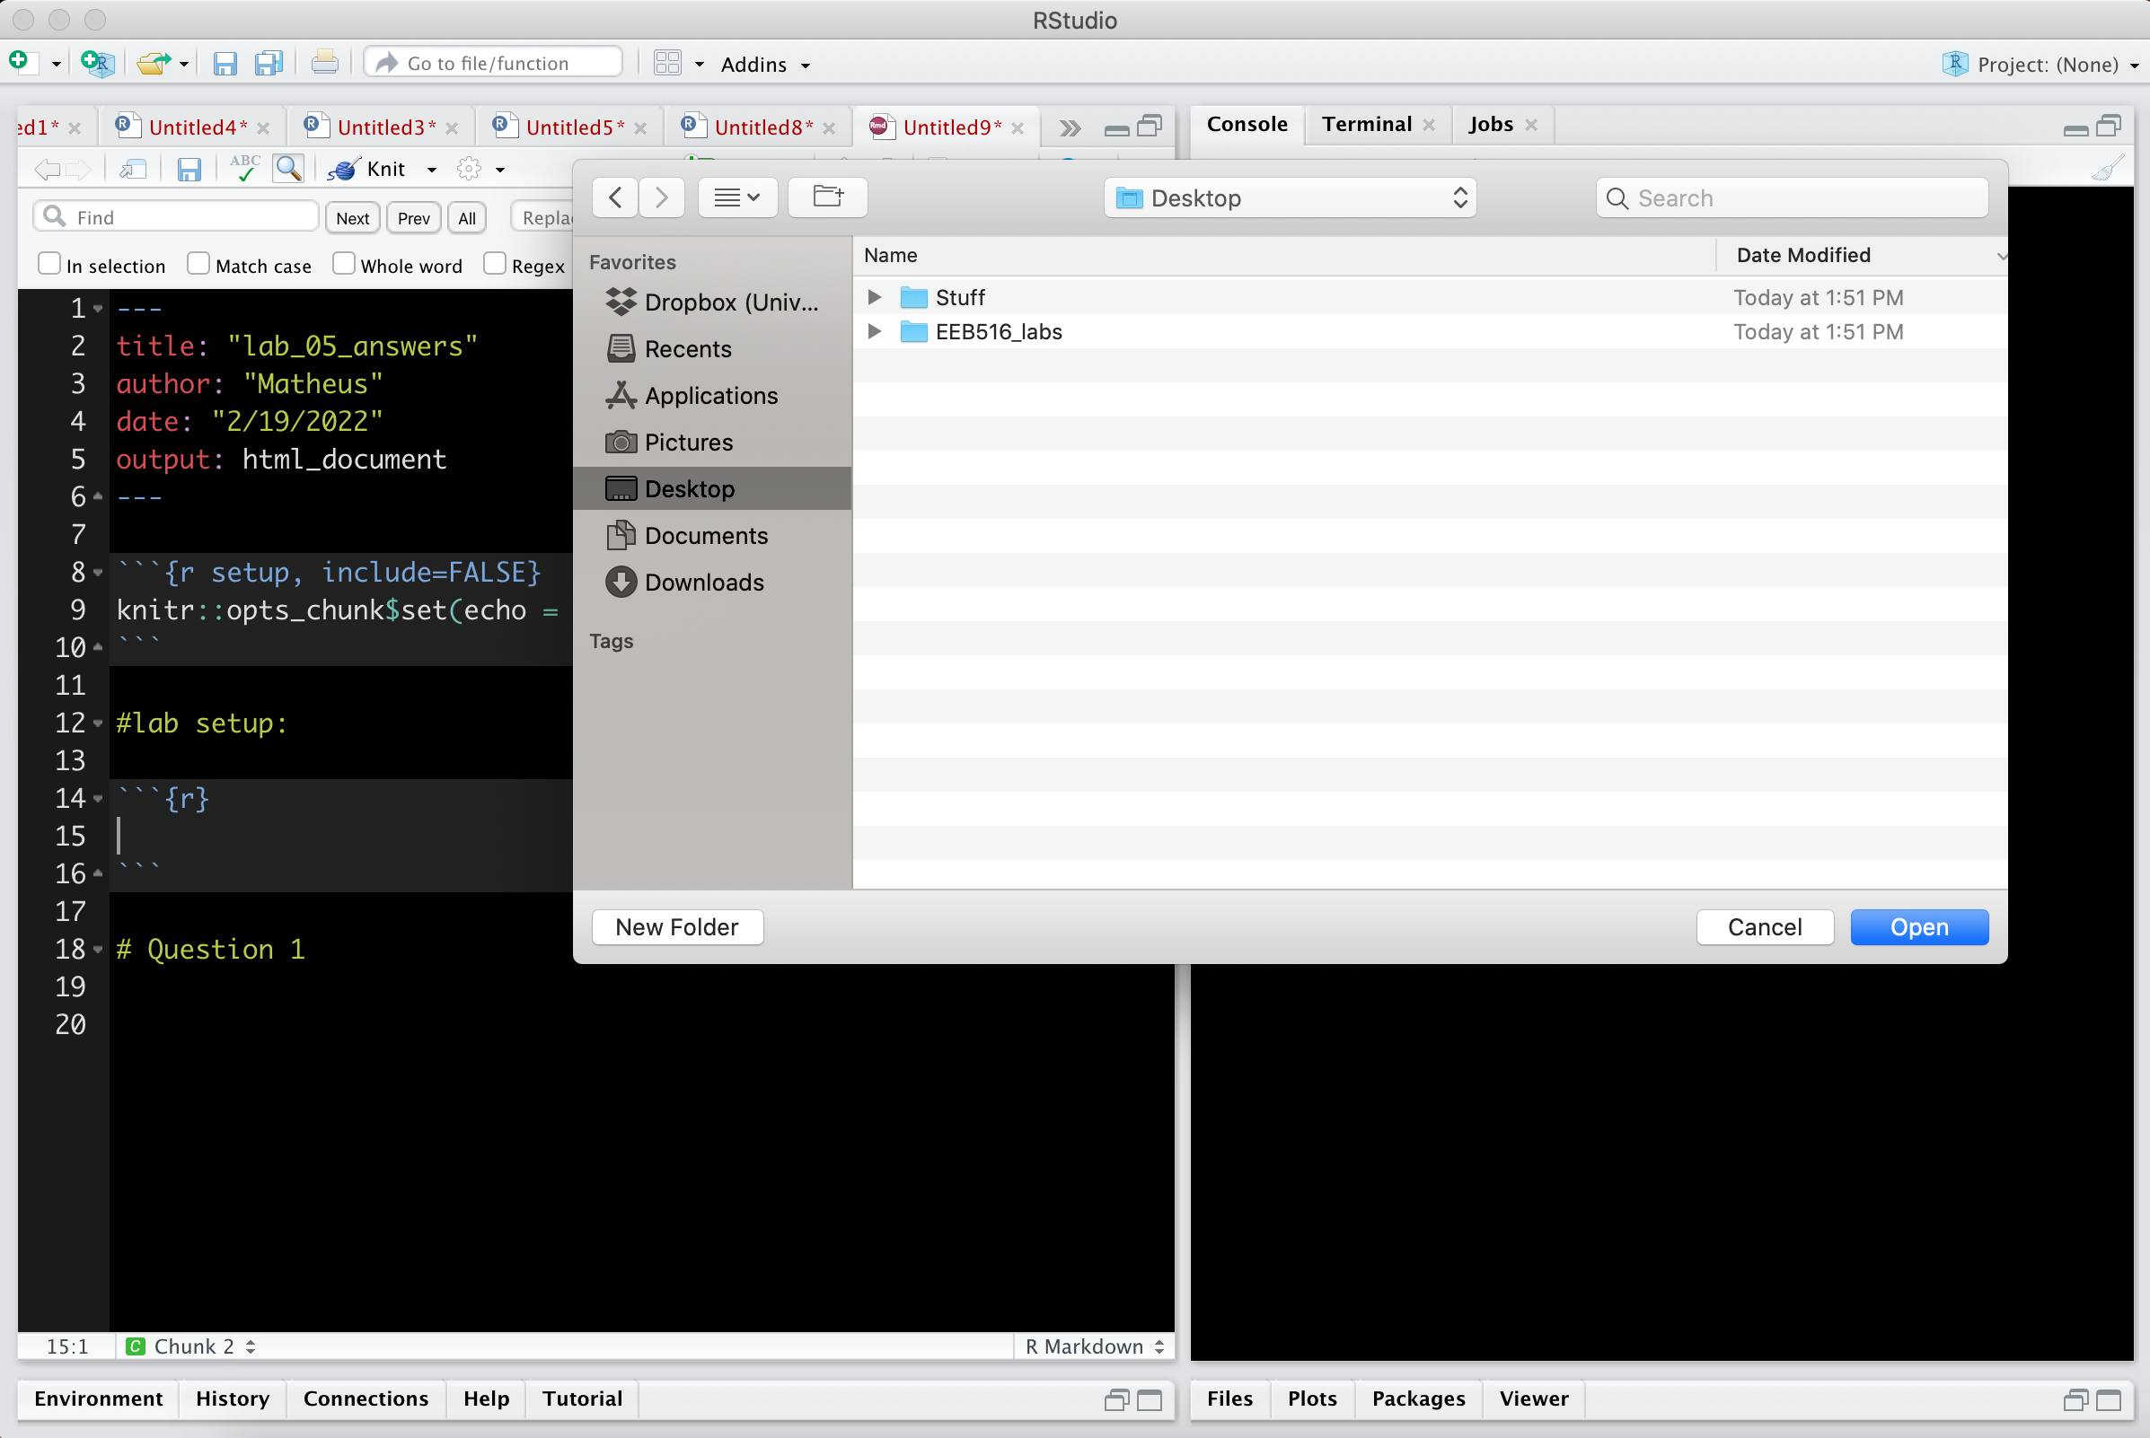
Task: Save current document with editor floppy icon
Action: coord(189,170)
